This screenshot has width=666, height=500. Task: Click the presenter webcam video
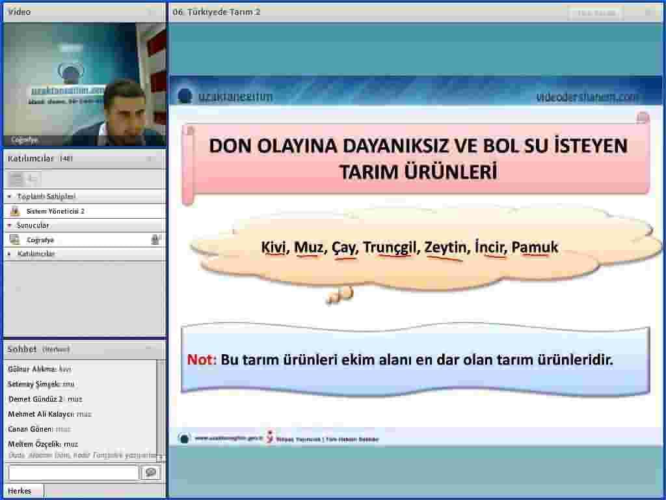85,85
